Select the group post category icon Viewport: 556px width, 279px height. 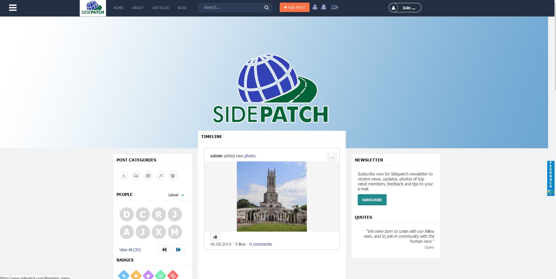pos(173,176)
